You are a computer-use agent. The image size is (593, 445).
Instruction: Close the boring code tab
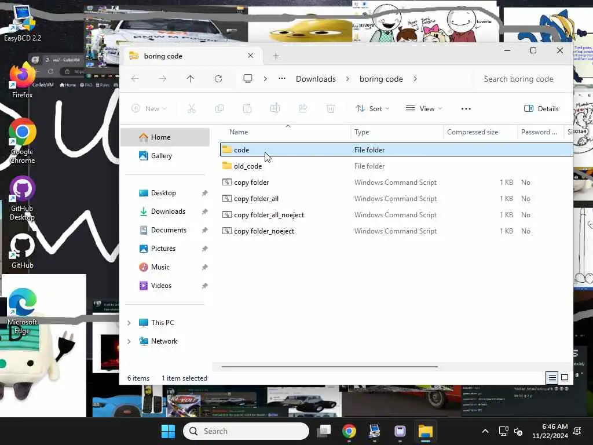pos(250,56)
